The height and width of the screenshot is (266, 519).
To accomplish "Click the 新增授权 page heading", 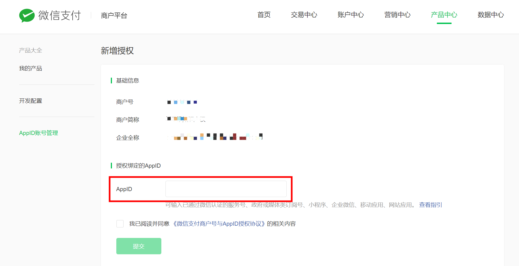I will [117, 51].
